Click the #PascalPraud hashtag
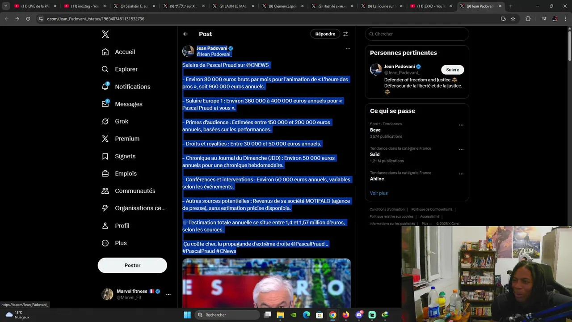This screenshot has height=322, width=572. (198, 251)
